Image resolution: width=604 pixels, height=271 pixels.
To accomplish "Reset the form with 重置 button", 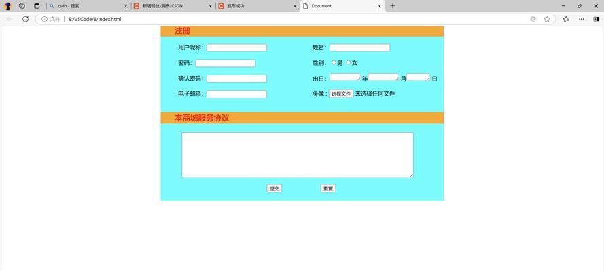I will coord(328,188).
